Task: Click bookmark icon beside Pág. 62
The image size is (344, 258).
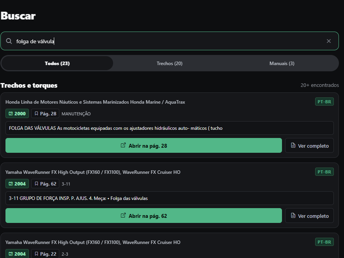Action: [36, 184]
